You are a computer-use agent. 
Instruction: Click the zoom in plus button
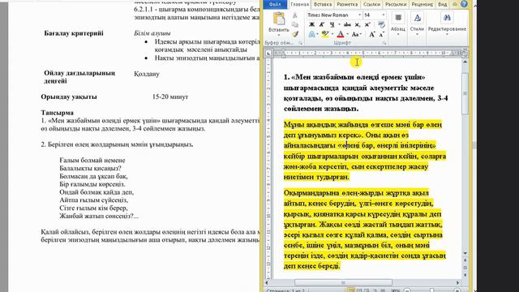(x=457, y=290)
